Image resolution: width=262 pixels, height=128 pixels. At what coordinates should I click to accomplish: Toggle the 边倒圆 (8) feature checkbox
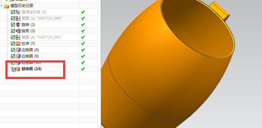click(x=13, y=50)
